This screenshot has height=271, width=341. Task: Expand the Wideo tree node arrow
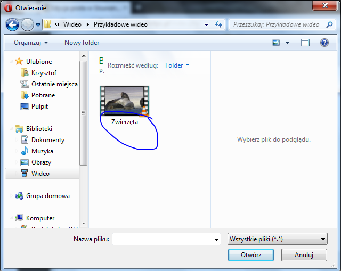[x=17, y=174]
